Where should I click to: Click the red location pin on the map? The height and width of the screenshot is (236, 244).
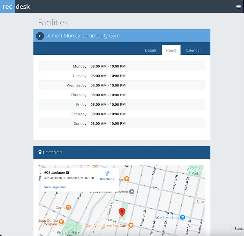tap(122, 212)
